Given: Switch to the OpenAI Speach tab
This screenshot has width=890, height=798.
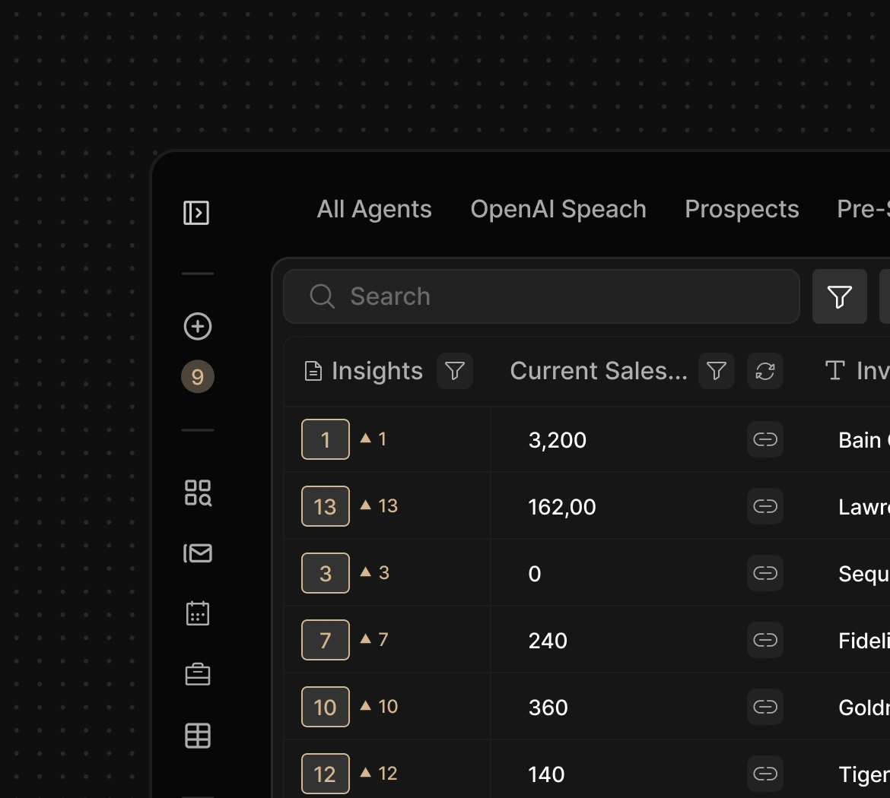Looking at the screenshot, I should point(558,209).
